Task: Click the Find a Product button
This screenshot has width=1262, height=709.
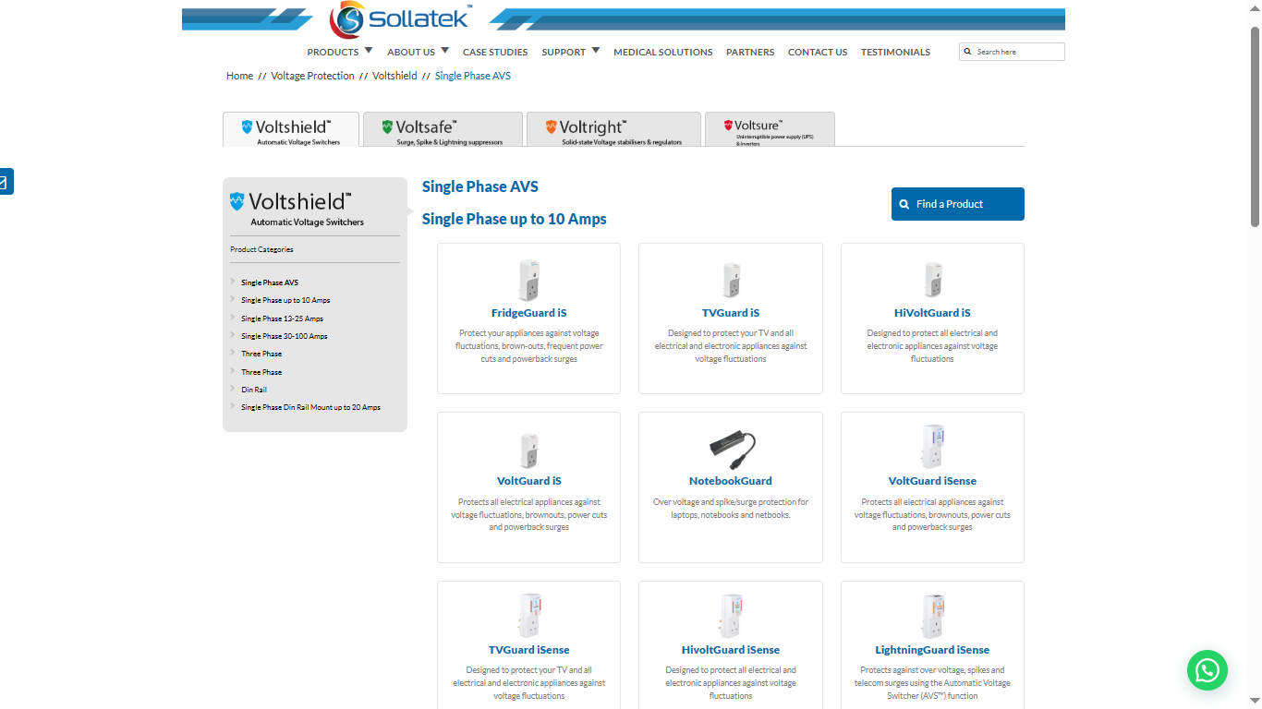Action: [957, 204]
